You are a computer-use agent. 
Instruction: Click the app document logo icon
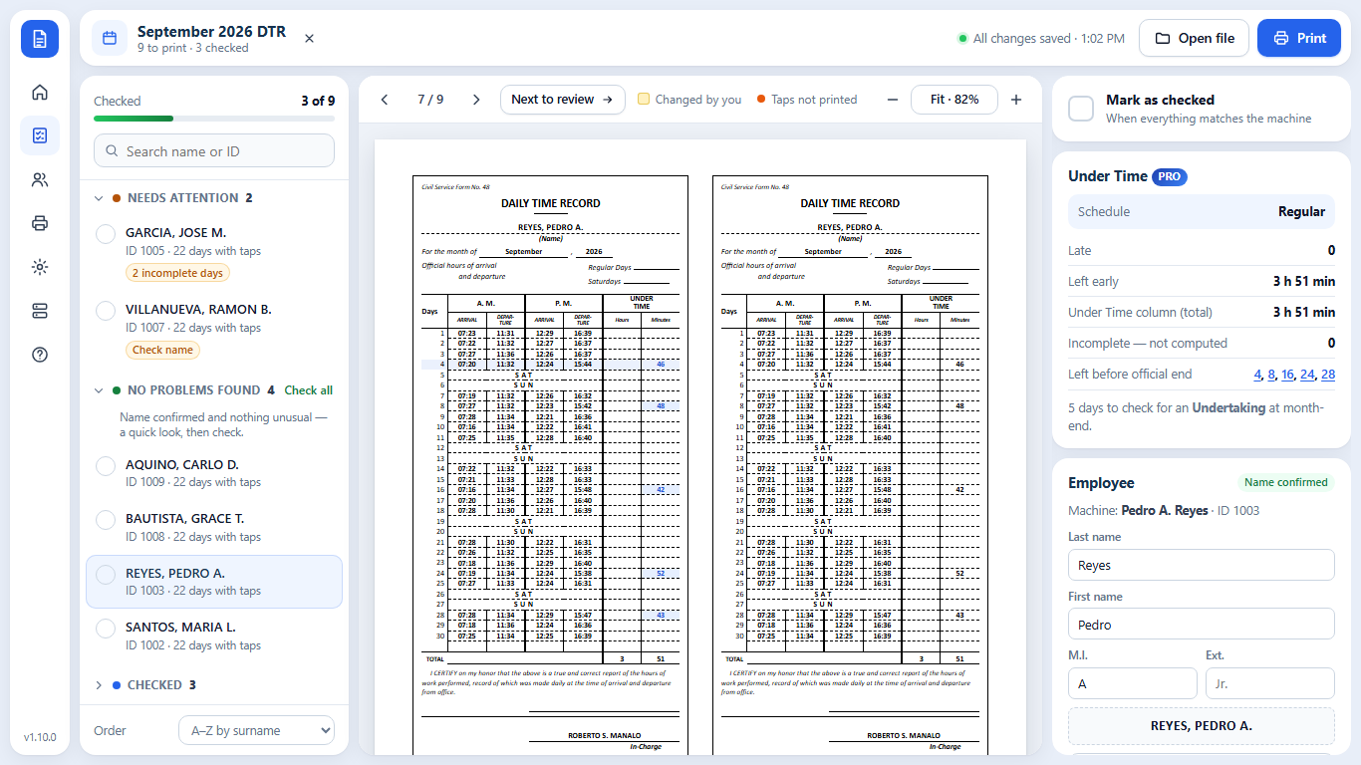point(40,39)
